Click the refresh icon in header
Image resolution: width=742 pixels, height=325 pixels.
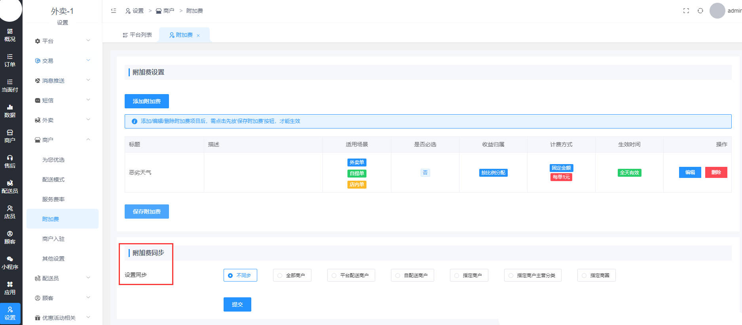click(700, 11)
